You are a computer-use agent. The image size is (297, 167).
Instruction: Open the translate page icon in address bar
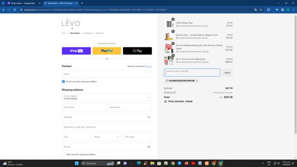coord(256,10)
